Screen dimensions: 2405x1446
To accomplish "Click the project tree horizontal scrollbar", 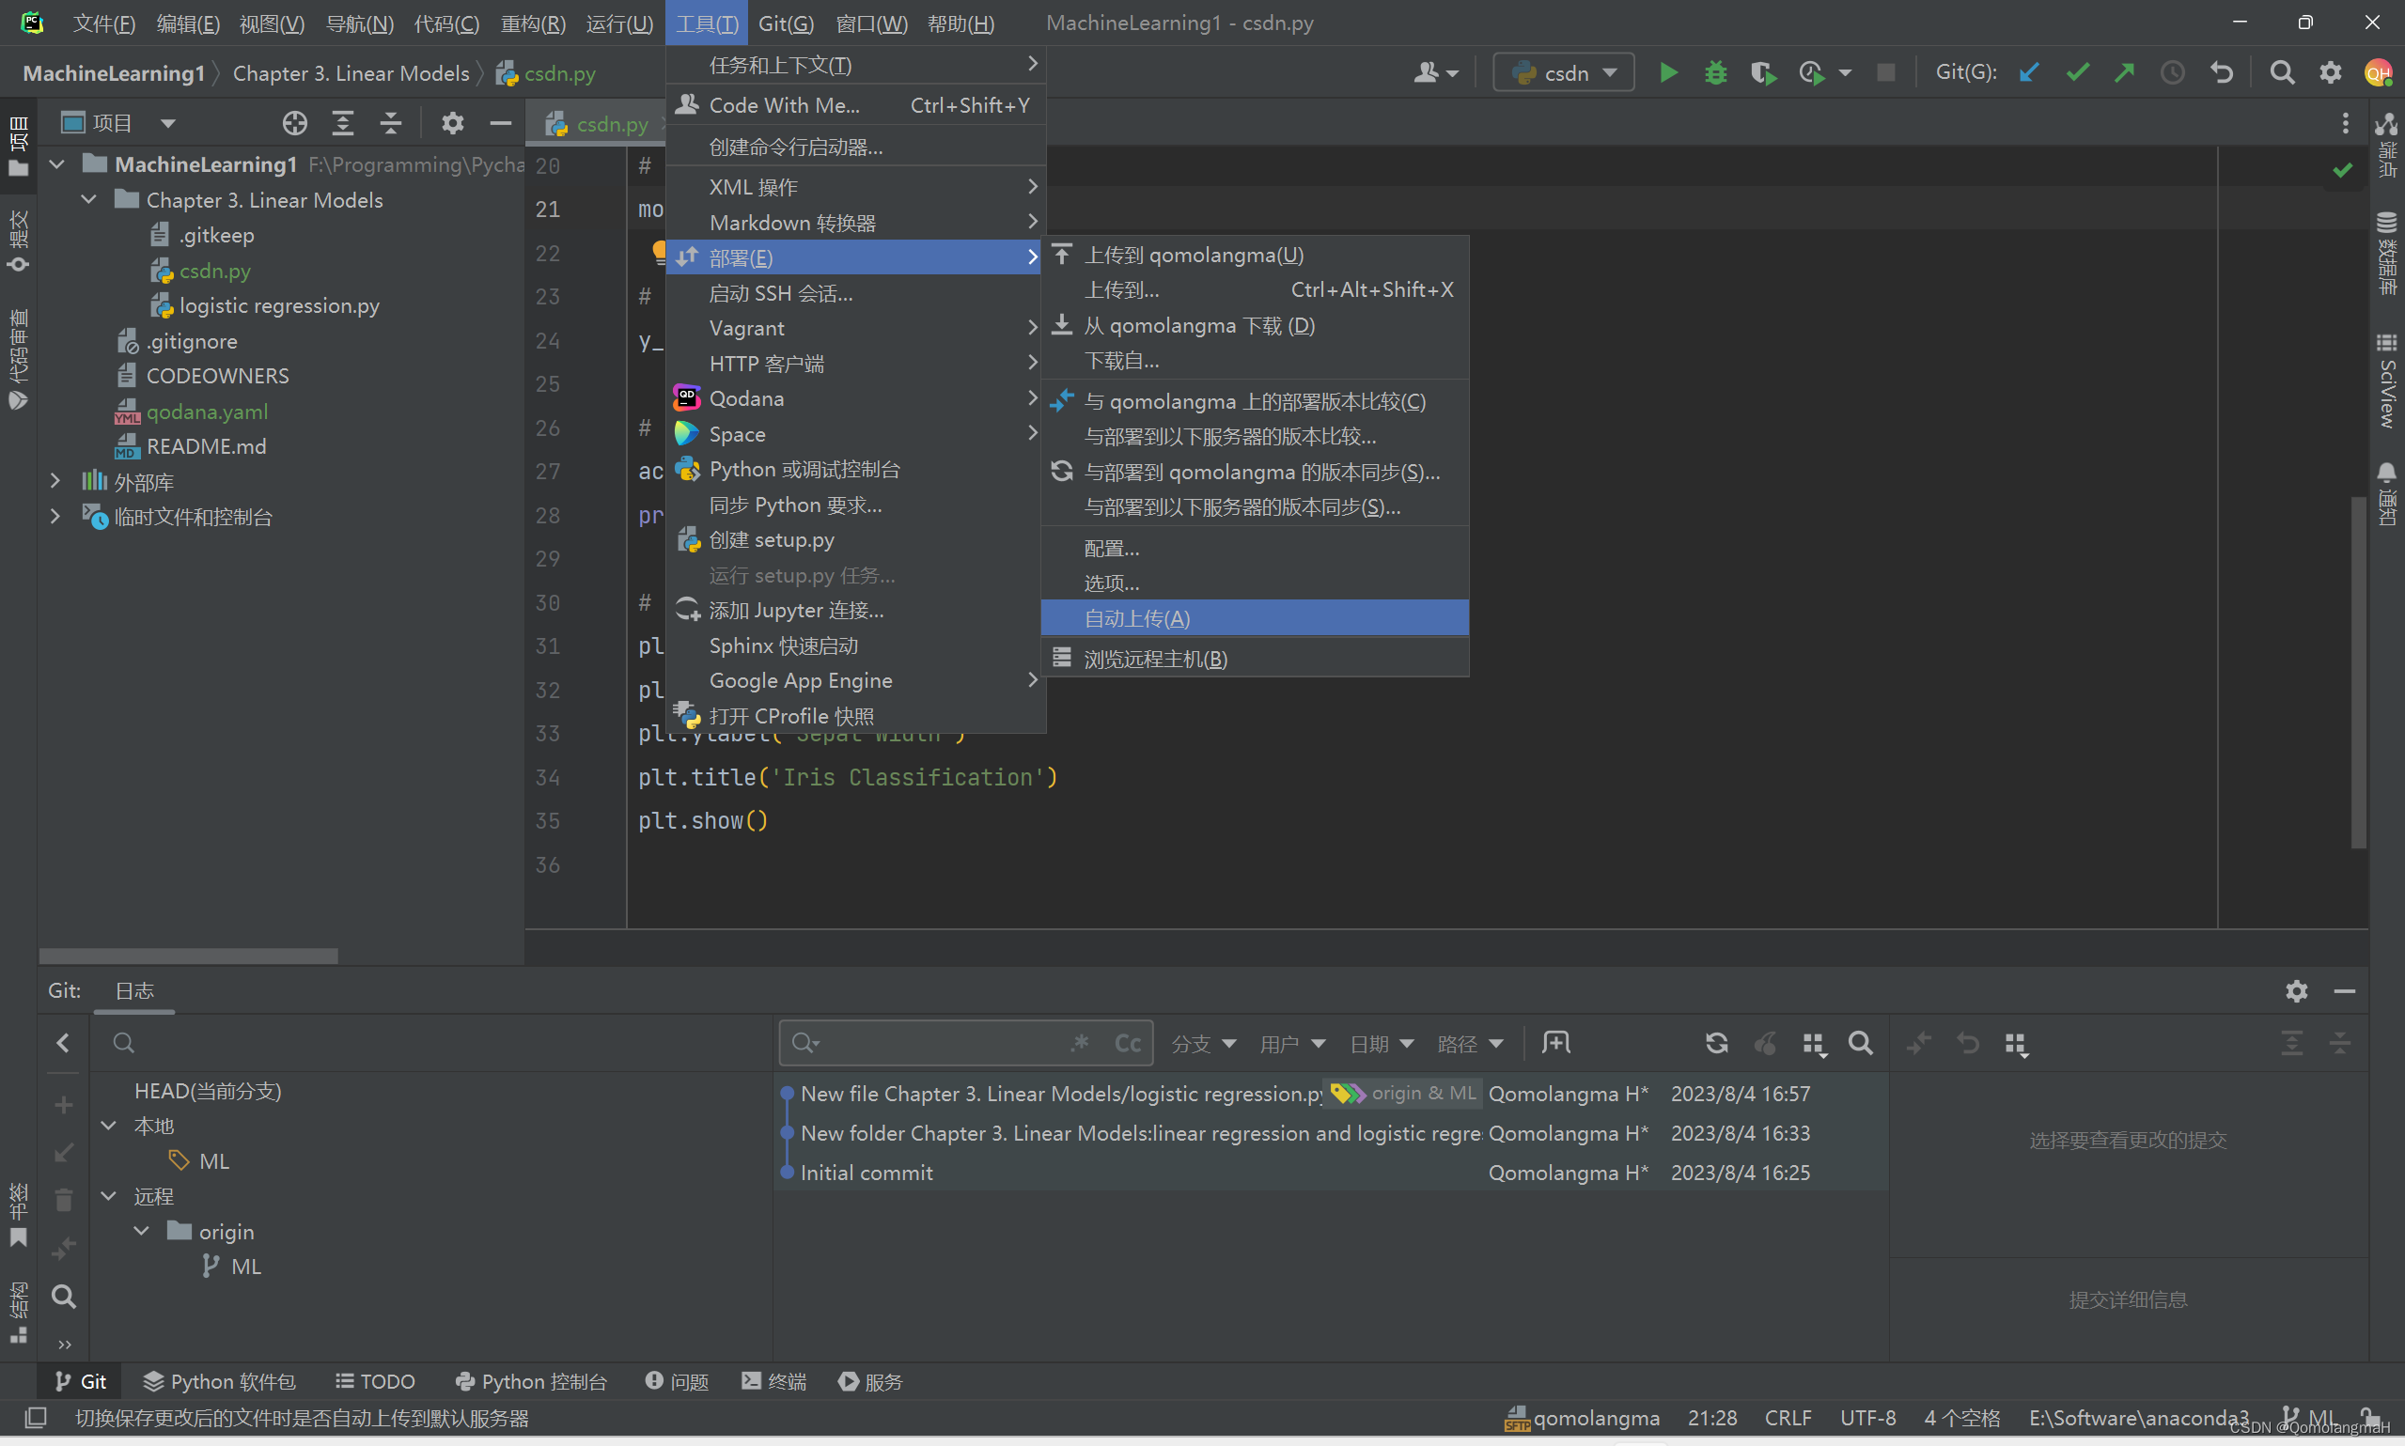I will tap(189, 956).
